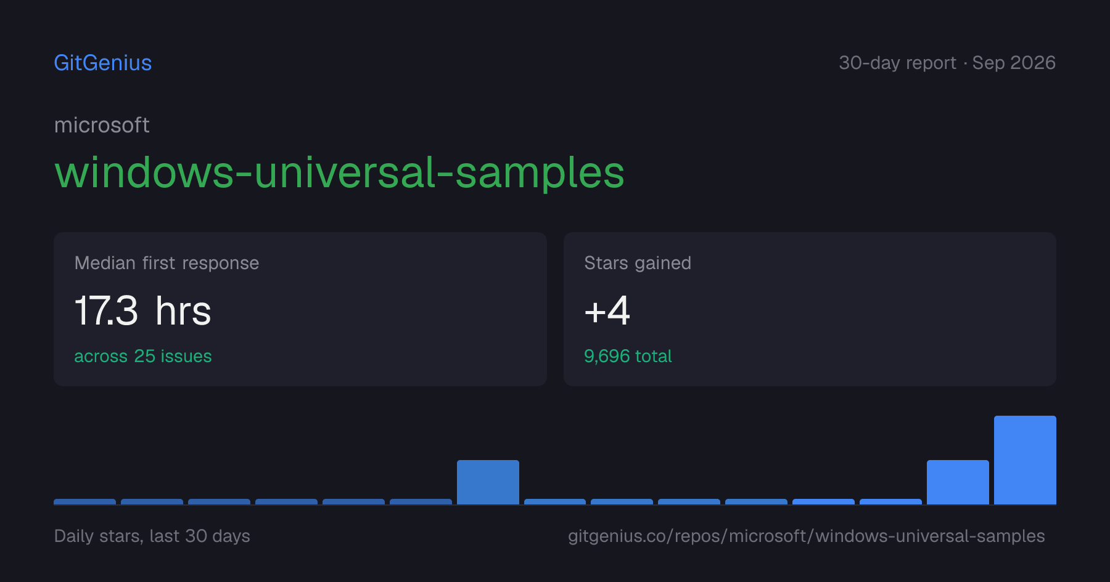Click the +4 stars gained value

[x=607, y=310]
